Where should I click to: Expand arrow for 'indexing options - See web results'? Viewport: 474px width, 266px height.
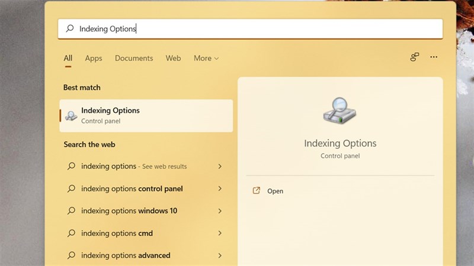(x=220, y=167)
